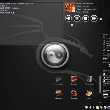The width and height of the screenshot is (110, 110).
Task: Click the Debian swirl icon under SISTEMA
Action: [104, 37]
